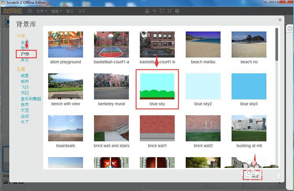Click the help question icon at right edge
This screenshot has width=294, height=191.
point(290,29)
